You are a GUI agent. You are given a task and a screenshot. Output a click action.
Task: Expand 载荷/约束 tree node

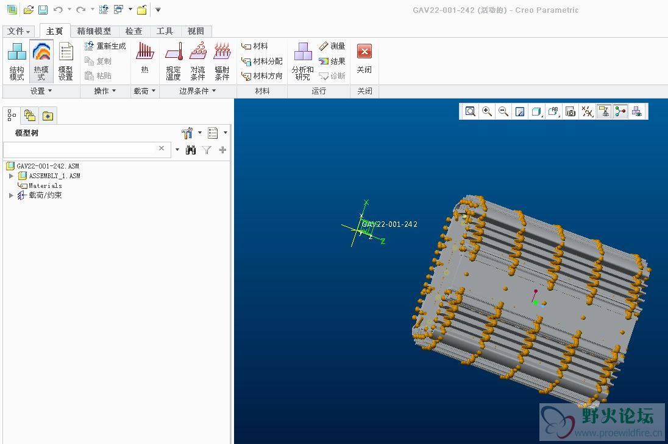[x=12, y=195]
